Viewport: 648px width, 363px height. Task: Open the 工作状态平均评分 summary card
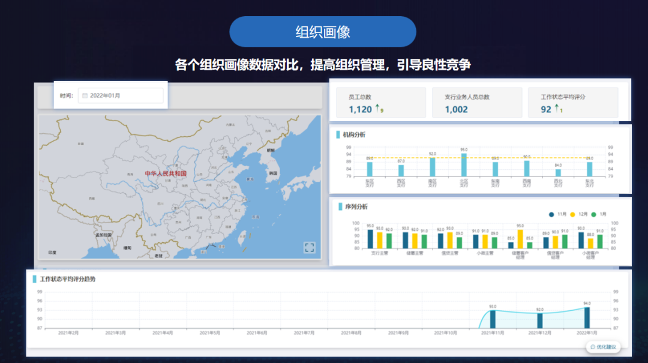coord(572,103)
